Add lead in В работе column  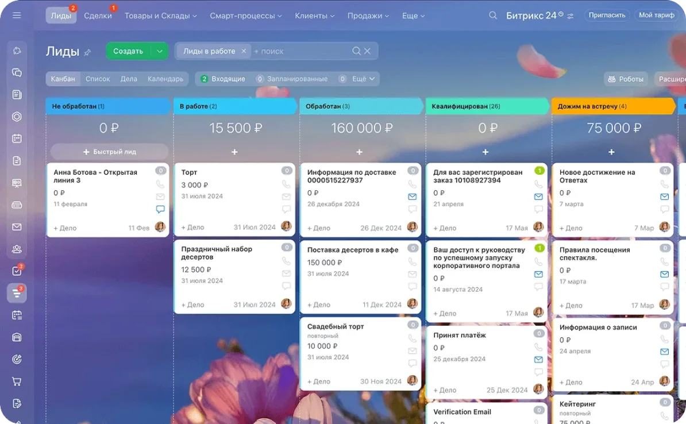point(234,152)
